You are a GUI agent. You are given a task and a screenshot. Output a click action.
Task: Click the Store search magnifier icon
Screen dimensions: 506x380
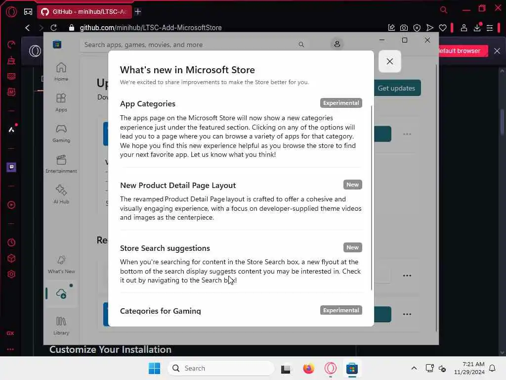tap(301, 45)
